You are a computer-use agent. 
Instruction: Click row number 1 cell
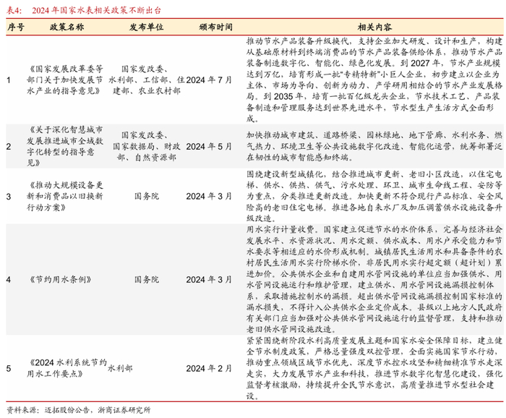tap(9, 80)
